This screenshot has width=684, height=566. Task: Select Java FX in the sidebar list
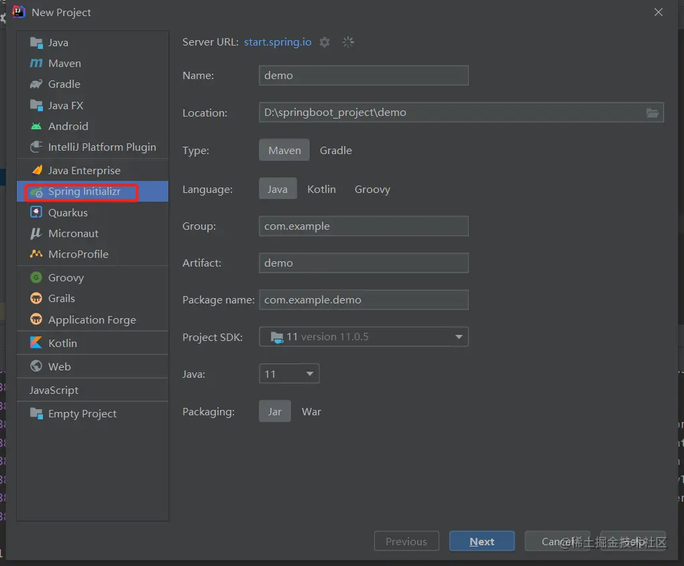pyautogui.click(x=93, y=105)
